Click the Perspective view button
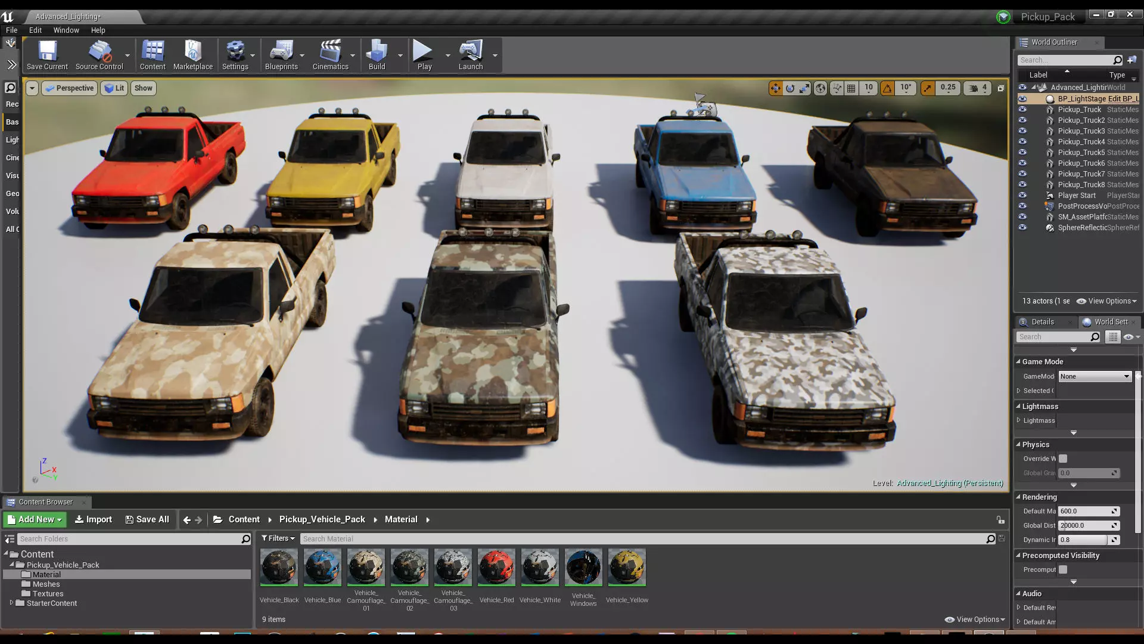1144x644 pixels. coord(69,88)
